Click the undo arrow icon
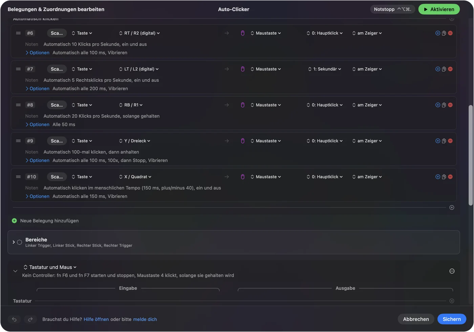Image resolution: width=474 pixels, height=332 pixels. tap(14, 319)
